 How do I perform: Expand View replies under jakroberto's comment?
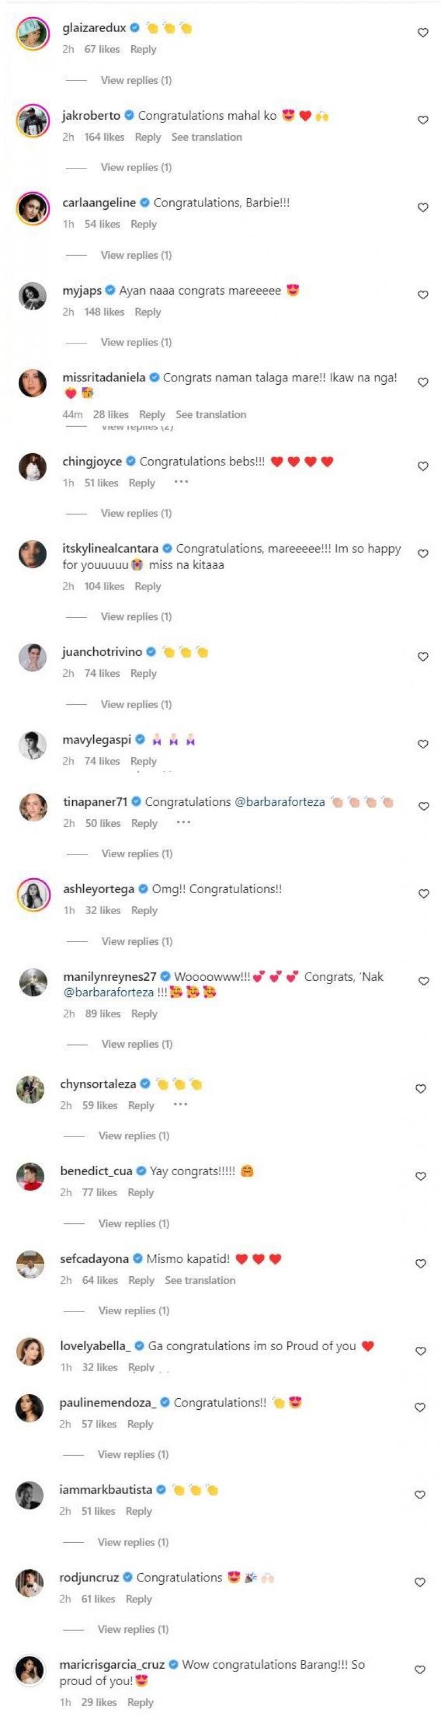coord(136,168)
